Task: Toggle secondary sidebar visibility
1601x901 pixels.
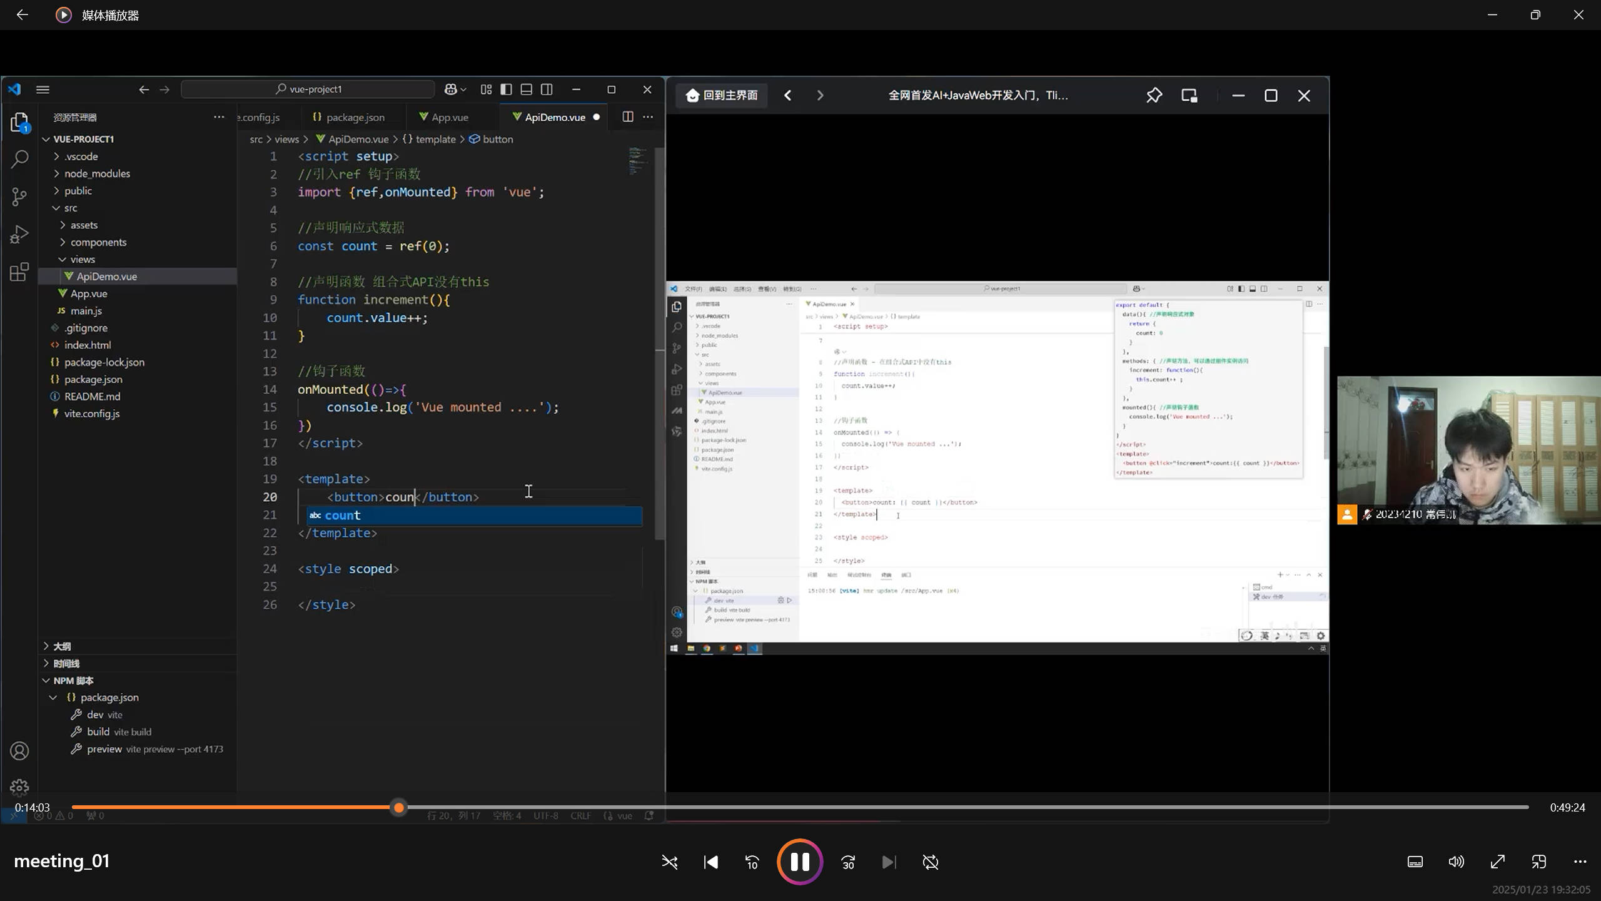Action: coord(547,89)
